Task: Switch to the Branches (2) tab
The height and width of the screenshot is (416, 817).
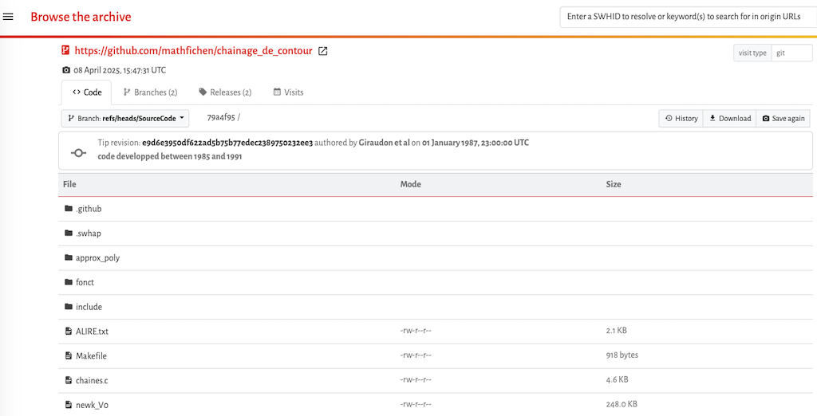Action: click(x=150, y=92)
